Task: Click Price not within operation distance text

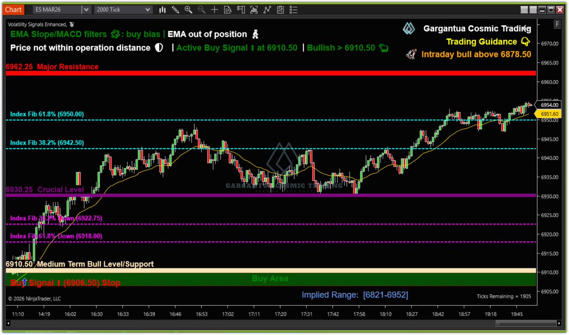Action: pos(80,48)
